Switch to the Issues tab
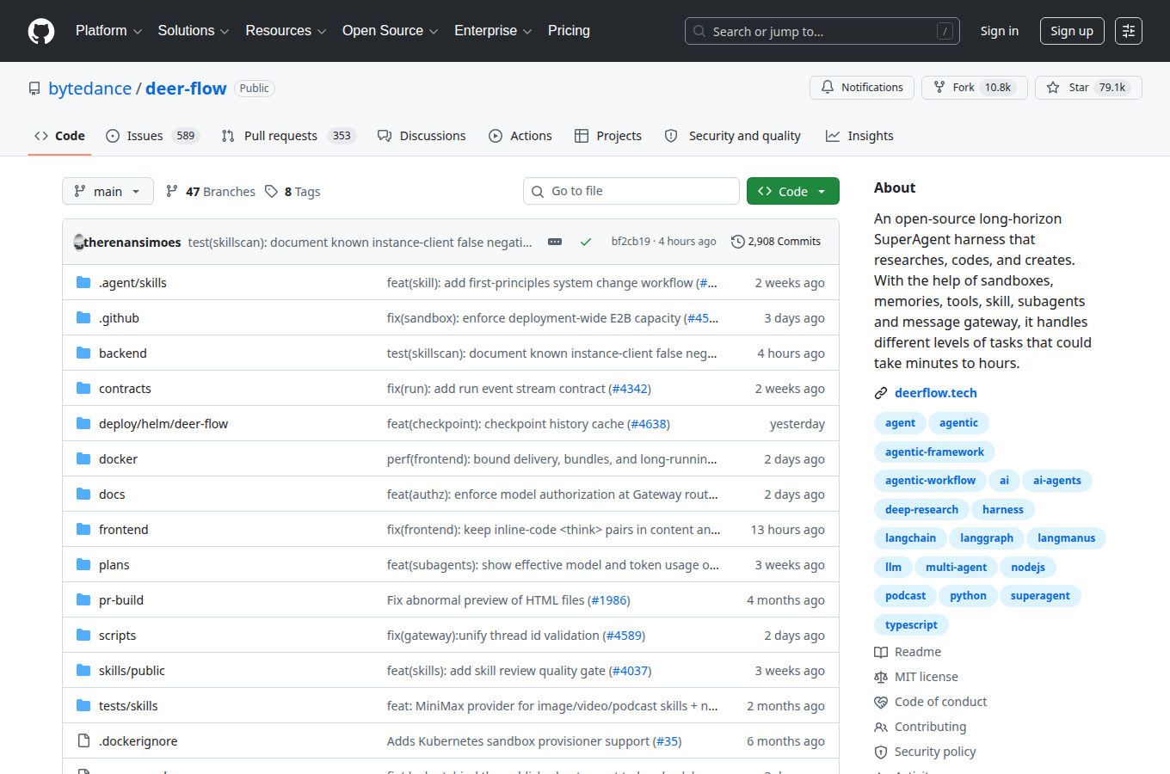The height and width of the screenshot is (774, 1170). coord(152,136)
